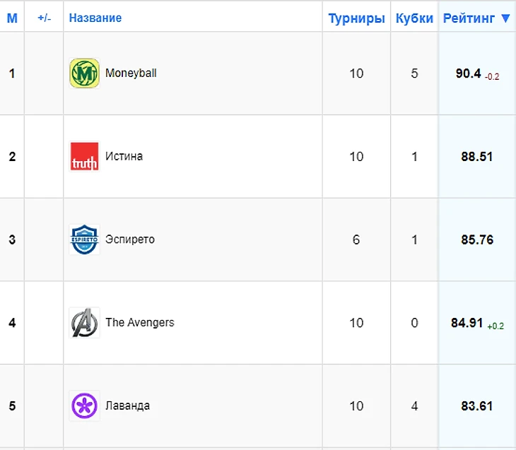Open The Avengers team name link

[x=139, y=323]
